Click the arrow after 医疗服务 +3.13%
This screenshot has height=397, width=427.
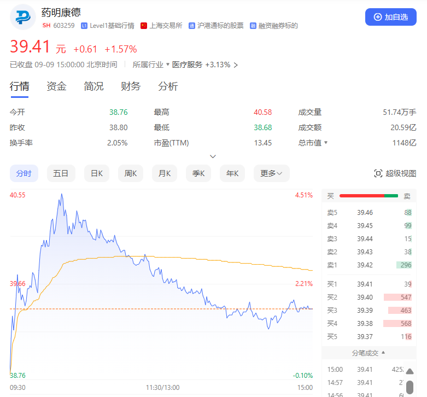click(236, 65)
